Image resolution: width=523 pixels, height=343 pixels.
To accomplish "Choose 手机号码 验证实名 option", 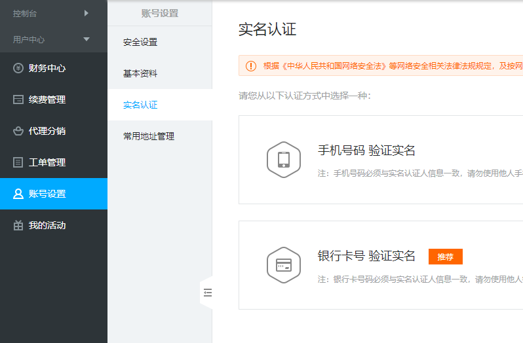I will point(366,151).
